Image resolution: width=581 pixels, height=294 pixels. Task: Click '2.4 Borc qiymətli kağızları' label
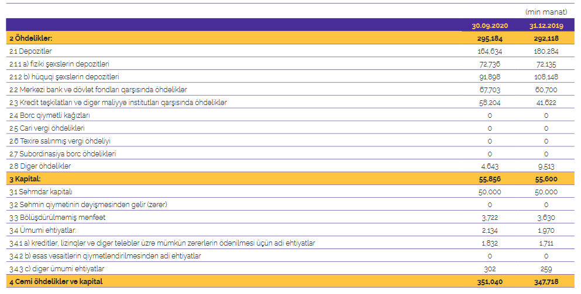coord(50,116)
